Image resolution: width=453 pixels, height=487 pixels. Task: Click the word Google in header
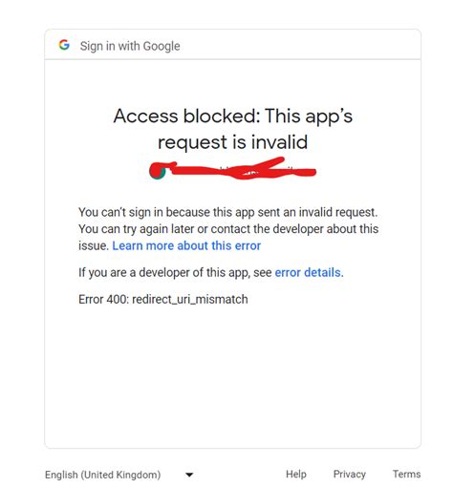[x=162, y=46]
